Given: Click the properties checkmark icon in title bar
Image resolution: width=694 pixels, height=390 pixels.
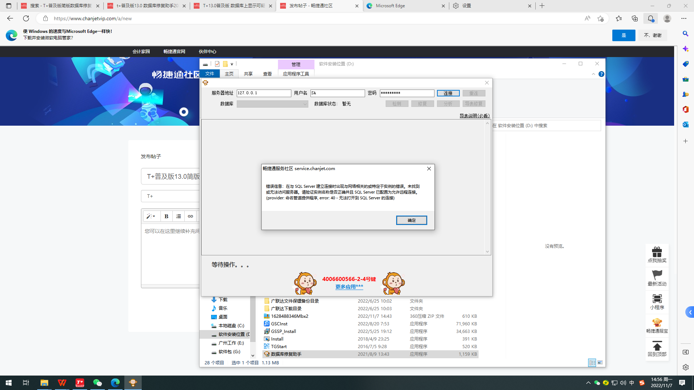Looking at the screenshot, I should [217, 64].
